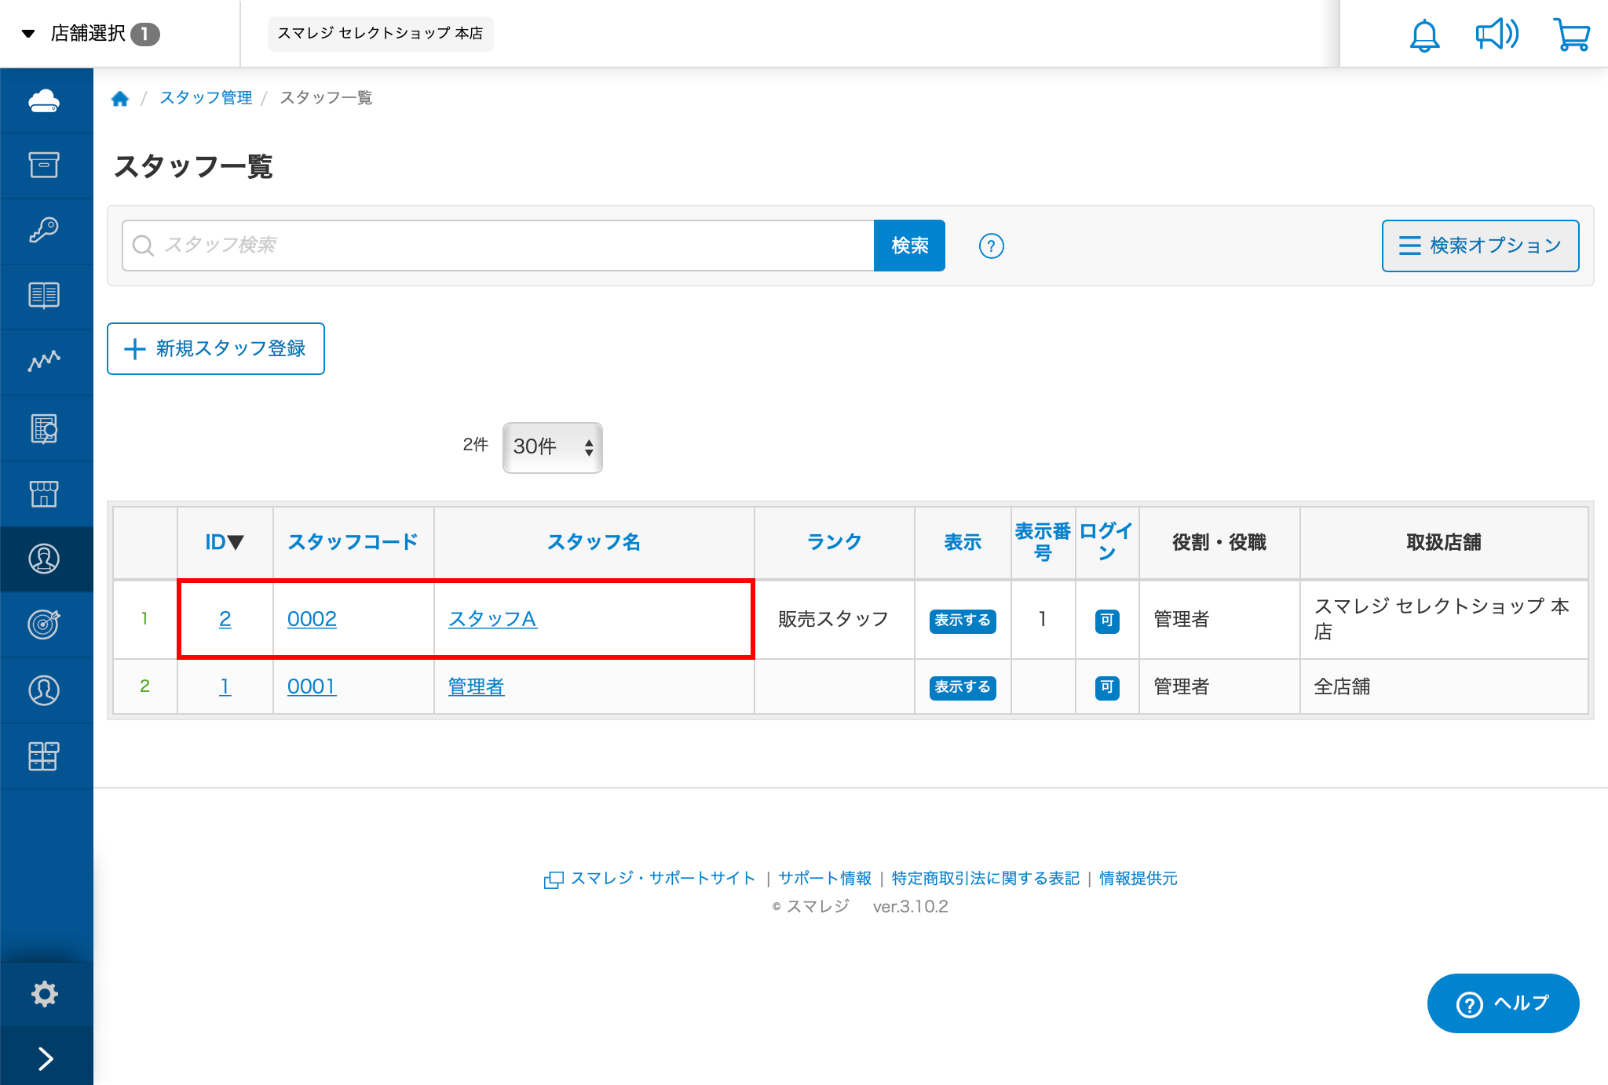Image resolution: width=1608 pixels, height=1085 pixels.
Task: Sort by the 表示番号 column header
Action: (x=1043, y=542)
